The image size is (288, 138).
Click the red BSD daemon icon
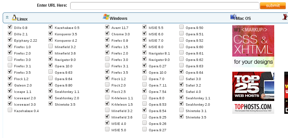(x=285, y=18)
